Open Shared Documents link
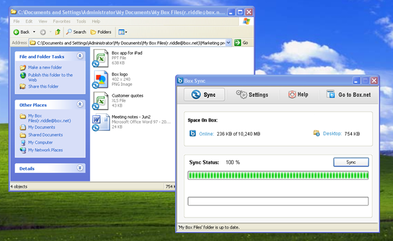This screenshot has height=241, width=393. pyautogui.click(x=45, y=135)
